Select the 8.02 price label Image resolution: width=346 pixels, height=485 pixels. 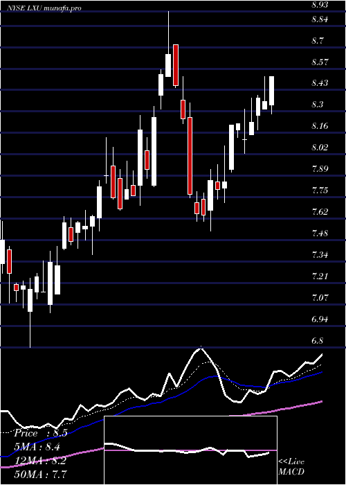tap(320, 147)
